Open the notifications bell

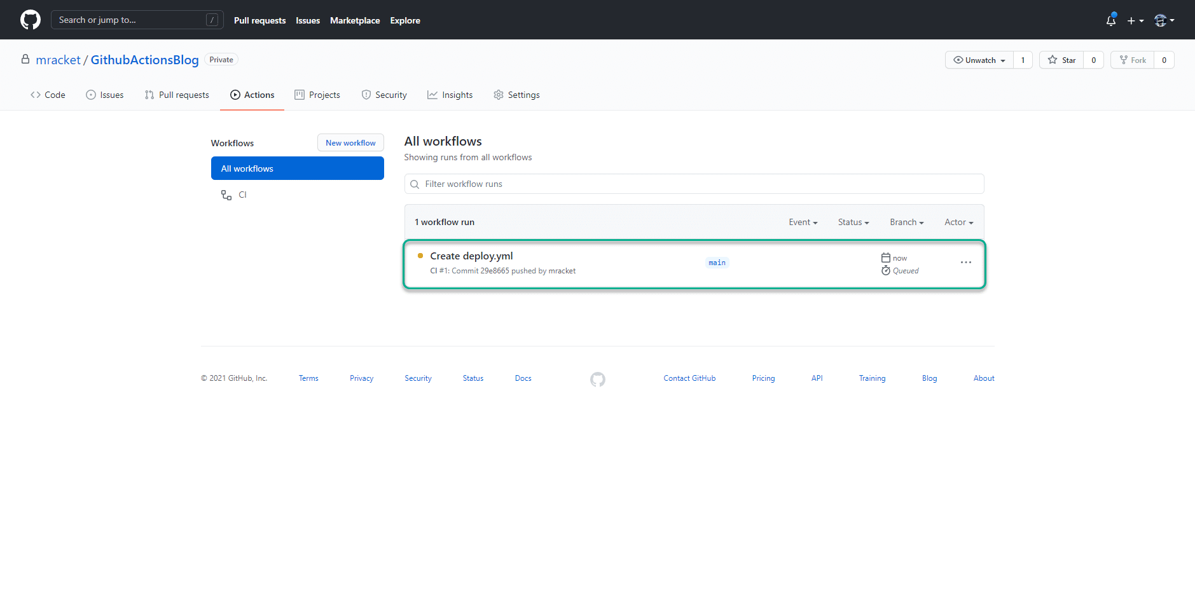coord(1111,20)
